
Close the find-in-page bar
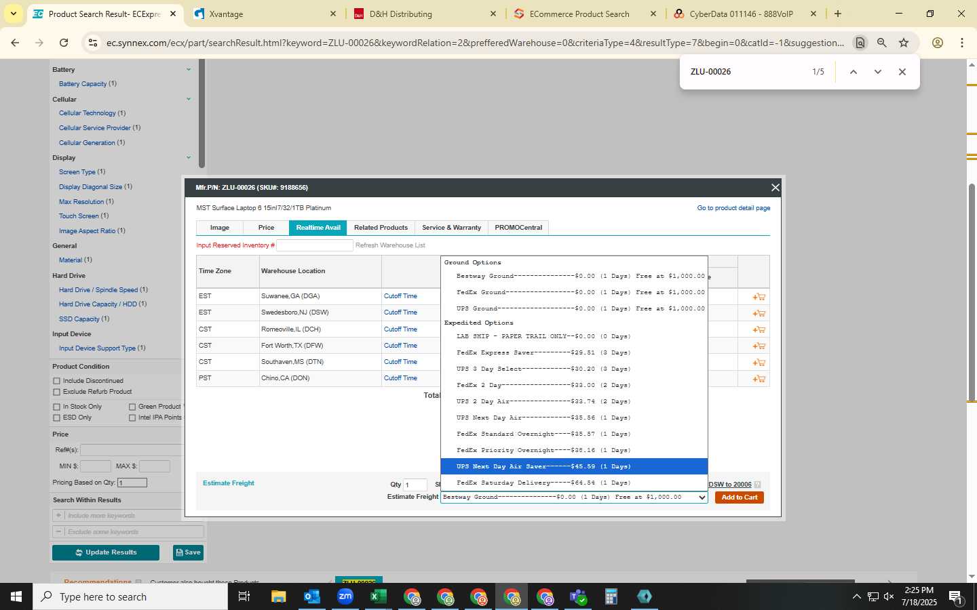coord(902,72)
